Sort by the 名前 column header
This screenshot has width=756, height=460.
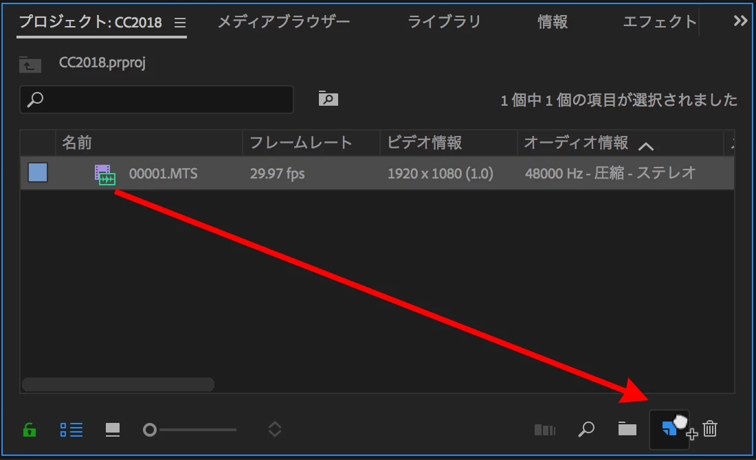pos(149,143)
